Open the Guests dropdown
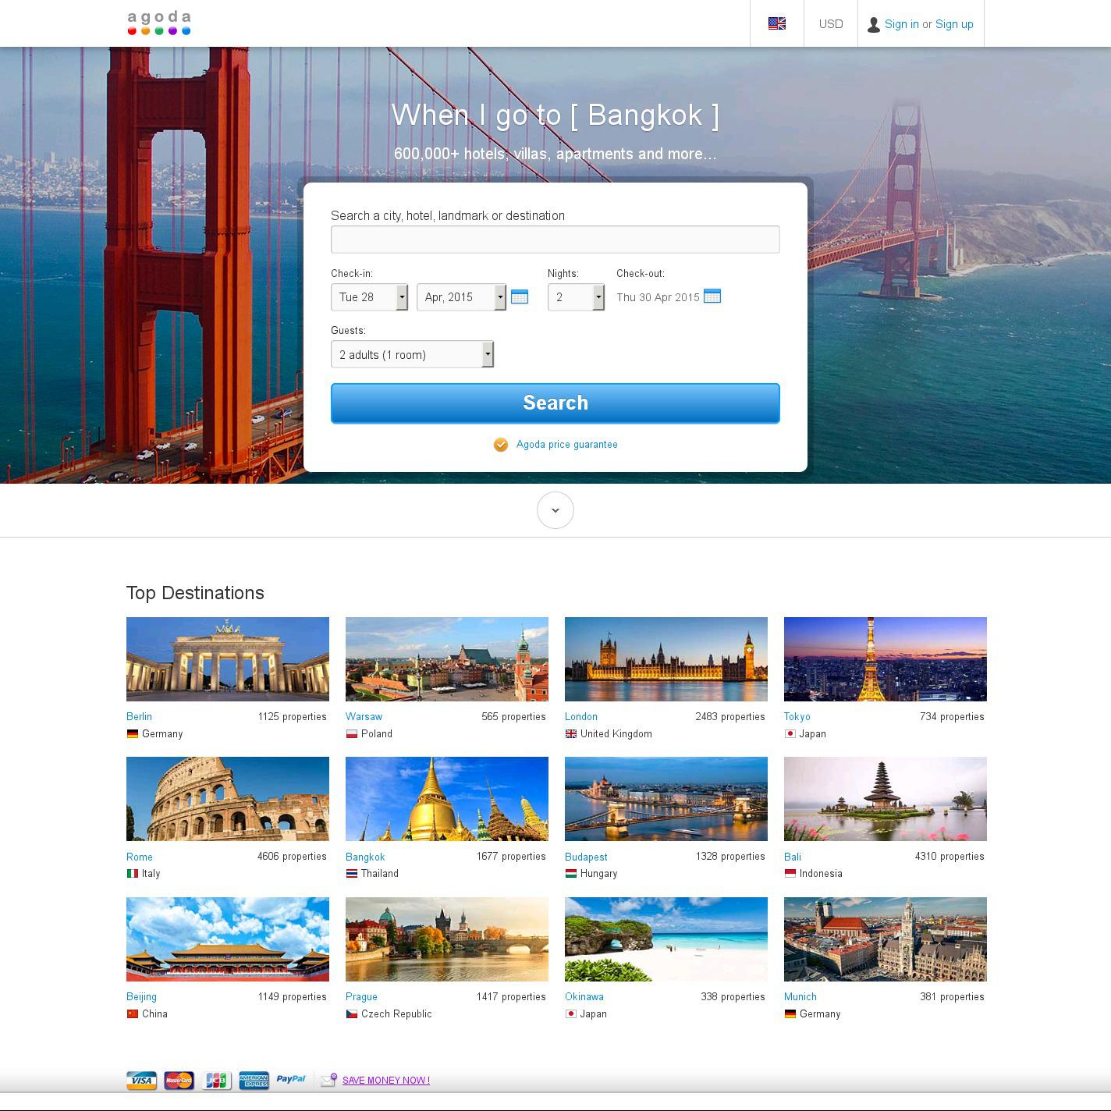Image resolution: width=1111 pixels, height=1111 pixels. coord(412,354)
